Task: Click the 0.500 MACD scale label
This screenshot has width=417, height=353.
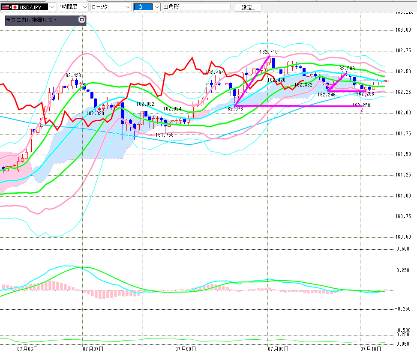Action: (402, 249)
